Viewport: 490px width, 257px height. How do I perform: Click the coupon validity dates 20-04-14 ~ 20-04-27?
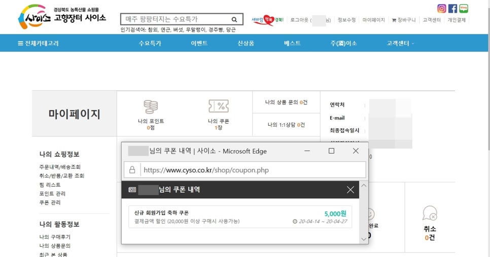[x=323, y=222]
